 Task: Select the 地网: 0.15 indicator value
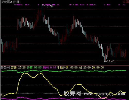49,68
